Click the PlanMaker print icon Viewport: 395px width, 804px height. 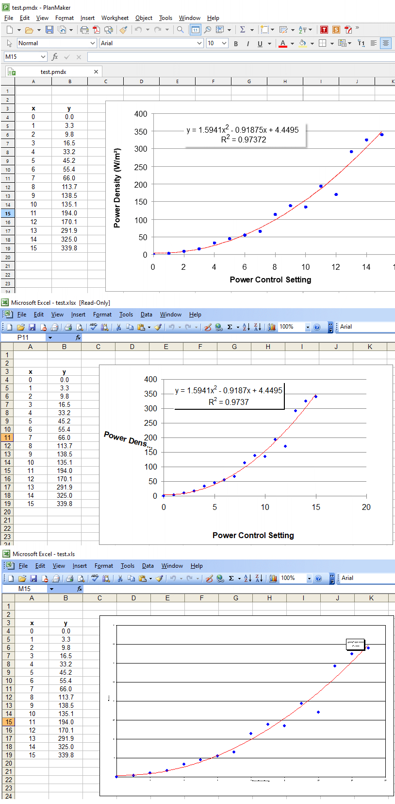(84, 30)
